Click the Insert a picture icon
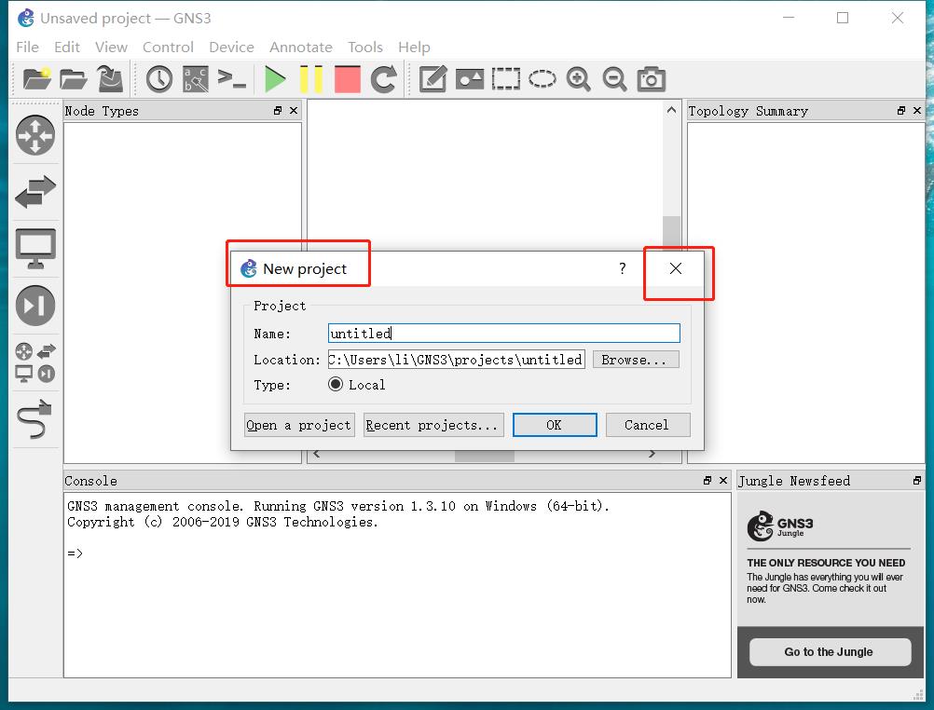The height and width of the screenshot is (710, 934). pos(470,79)
